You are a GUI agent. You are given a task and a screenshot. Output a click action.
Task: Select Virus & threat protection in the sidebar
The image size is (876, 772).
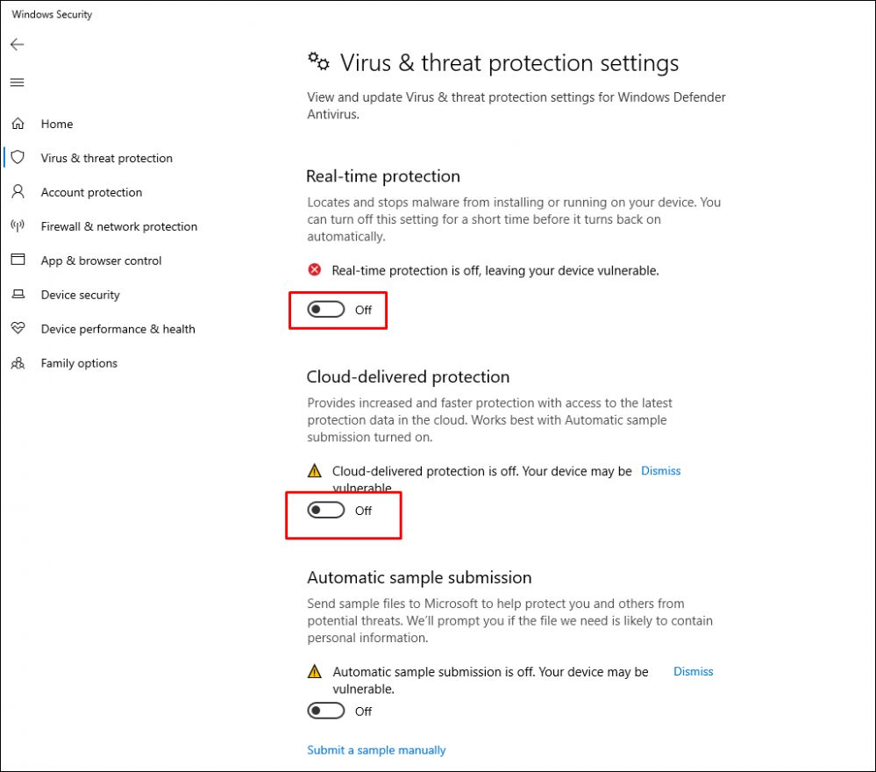[x=107, y=158]
